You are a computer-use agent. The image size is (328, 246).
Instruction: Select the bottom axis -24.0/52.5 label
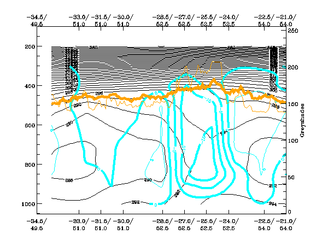[229, 224]
